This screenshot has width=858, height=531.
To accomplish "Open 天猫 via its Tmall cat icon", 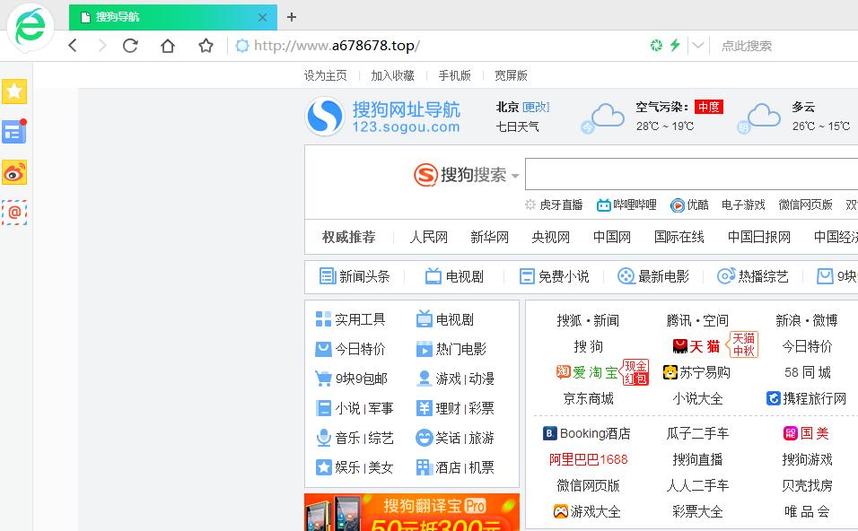I will click(680, 345).
